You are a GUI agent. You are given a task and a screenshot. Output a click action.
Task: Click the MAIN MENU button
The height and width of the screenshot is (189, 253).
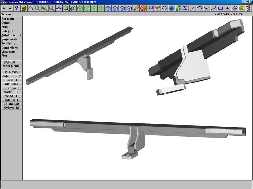pyautogui.click(x=11, y=66)
